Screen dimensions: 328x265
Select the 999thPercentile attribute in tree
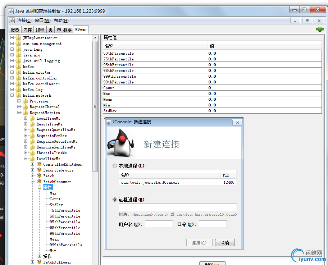66,245
